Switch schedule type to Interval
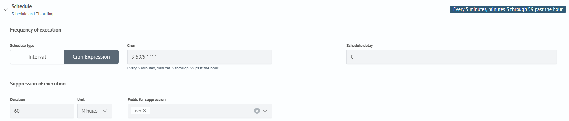The height and width of the screenshot is (121, 569). click(37, 57)
